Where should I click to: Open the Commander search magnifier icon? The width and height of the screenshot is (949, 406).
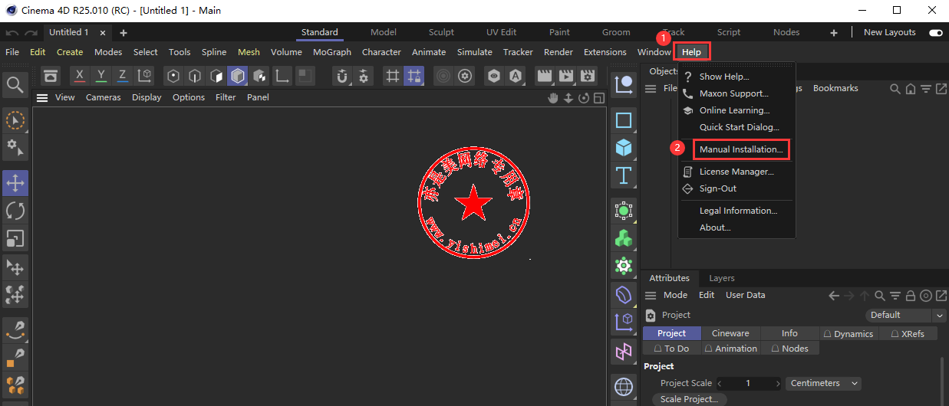[15, 84]
